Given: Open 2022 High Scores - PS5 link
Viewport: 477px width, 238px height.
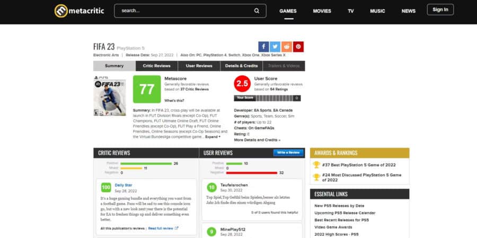Looking at the screenshot, I should click(x=337, y=234).
